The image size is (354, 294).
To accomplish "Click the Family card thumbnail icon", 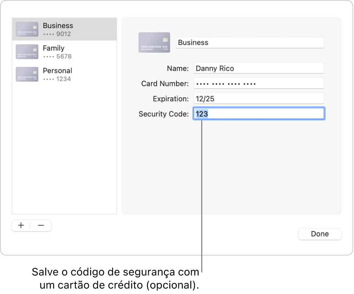I will pyautogui.click(x=27, y=52).
